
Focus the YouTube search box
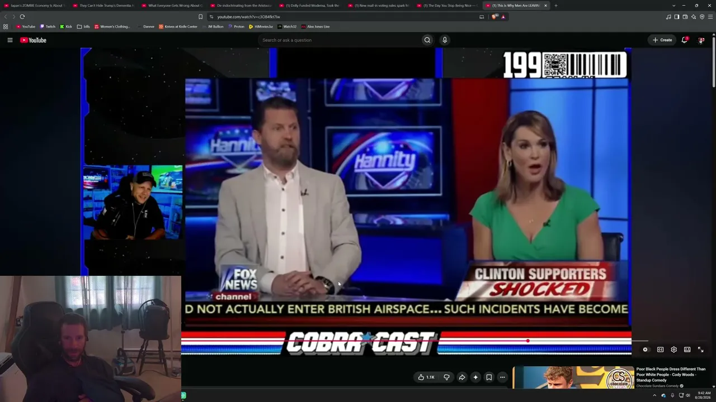click(340, 40)
